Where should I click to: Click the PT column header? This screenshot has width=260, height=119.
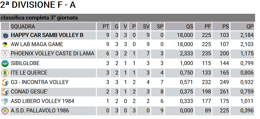click(103, 26)
